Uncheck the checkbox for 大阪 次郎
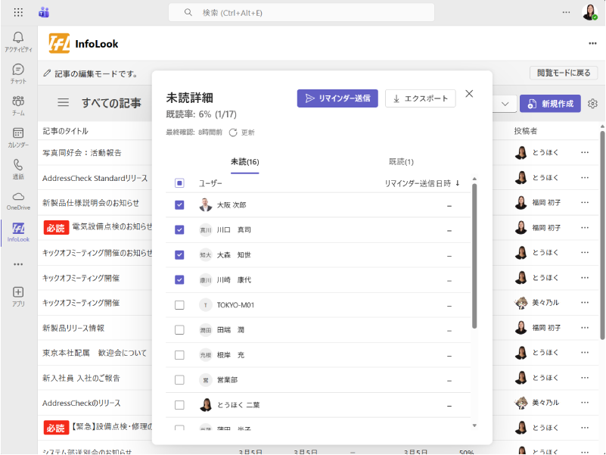 [x=179, y=205]
